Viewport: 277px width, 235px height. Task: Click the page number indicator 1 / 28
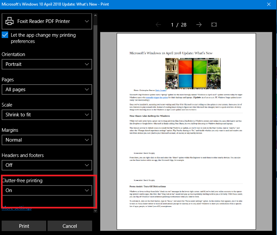pyautogui.click(x=179, y=25)
